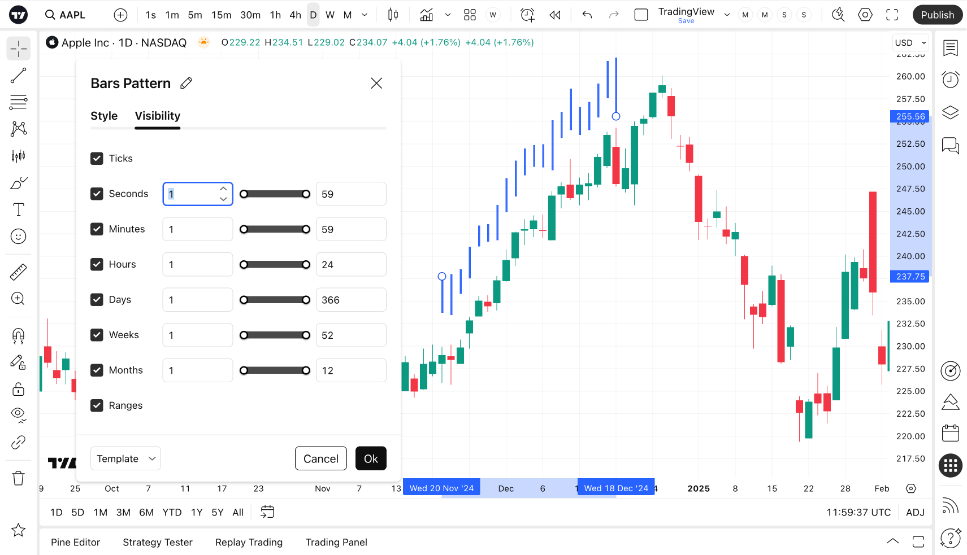Select the ruler measure tool
The width and height of the screenshot is (967, 555).
pos(18,272)
